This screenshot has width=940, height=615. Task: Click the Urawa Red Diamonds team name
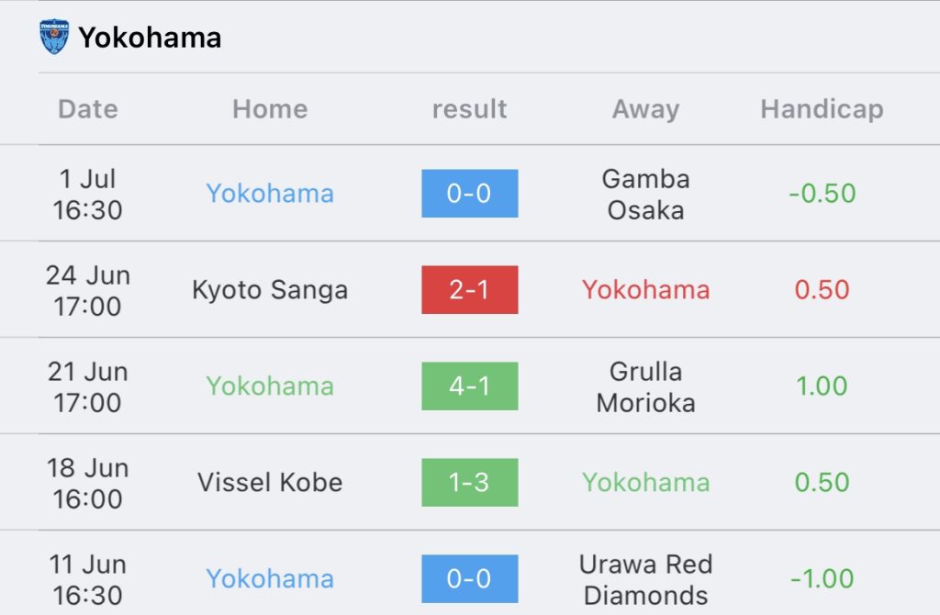pos(645,579)
